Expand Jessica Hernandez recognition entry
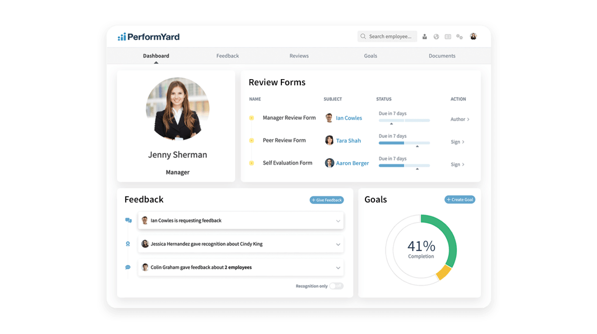This screenshot has width=597, height=334. (338, 244)
